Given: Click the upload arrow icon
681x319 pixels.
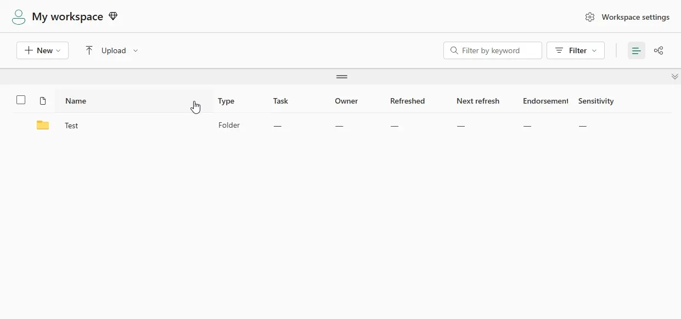Looking at the screenshot, I should tap(89, 50).
